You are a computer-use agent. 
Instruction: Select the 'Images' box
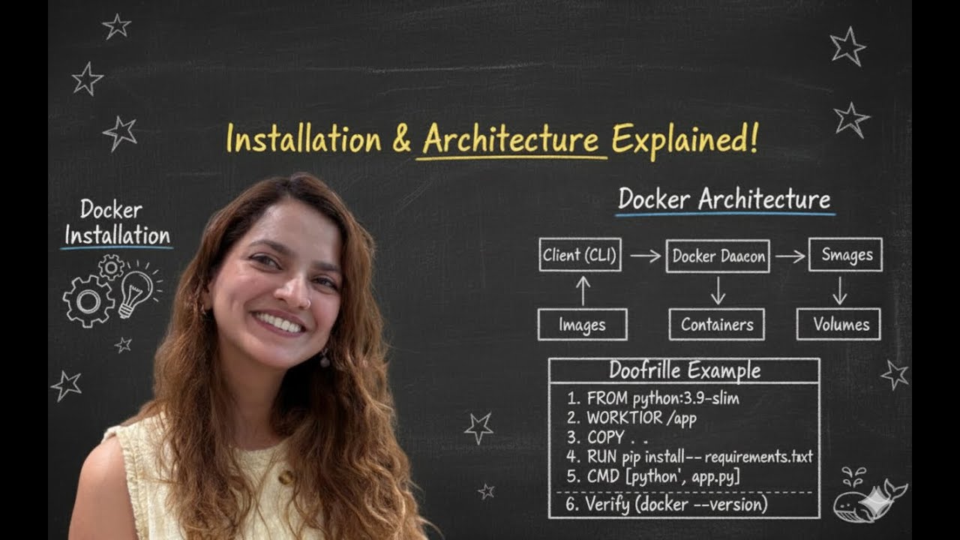582,325
